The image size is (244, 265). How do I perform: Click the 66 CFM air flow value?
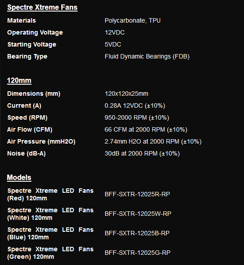pos(146,130)
